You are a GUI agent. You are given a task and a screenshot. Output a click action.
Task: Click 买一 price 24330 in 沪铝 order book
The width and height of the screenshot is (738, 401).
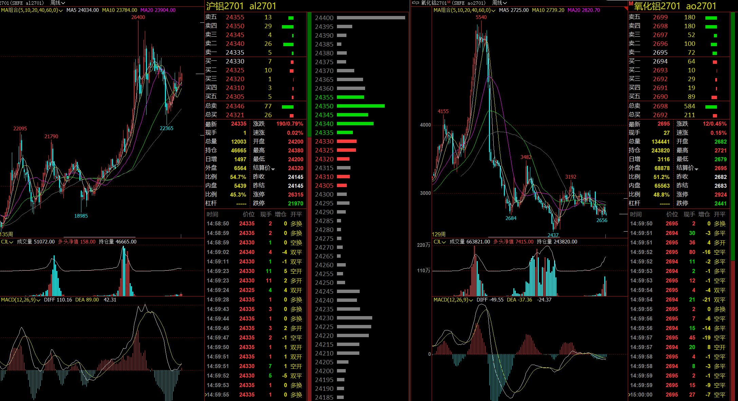tap(235, 61)
